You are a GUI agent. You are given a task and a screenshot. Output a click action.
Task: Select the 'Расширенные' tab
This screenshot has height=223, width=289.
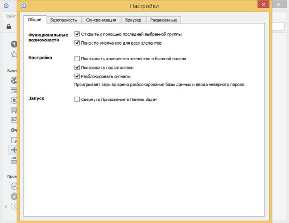(x=163, y=20)
